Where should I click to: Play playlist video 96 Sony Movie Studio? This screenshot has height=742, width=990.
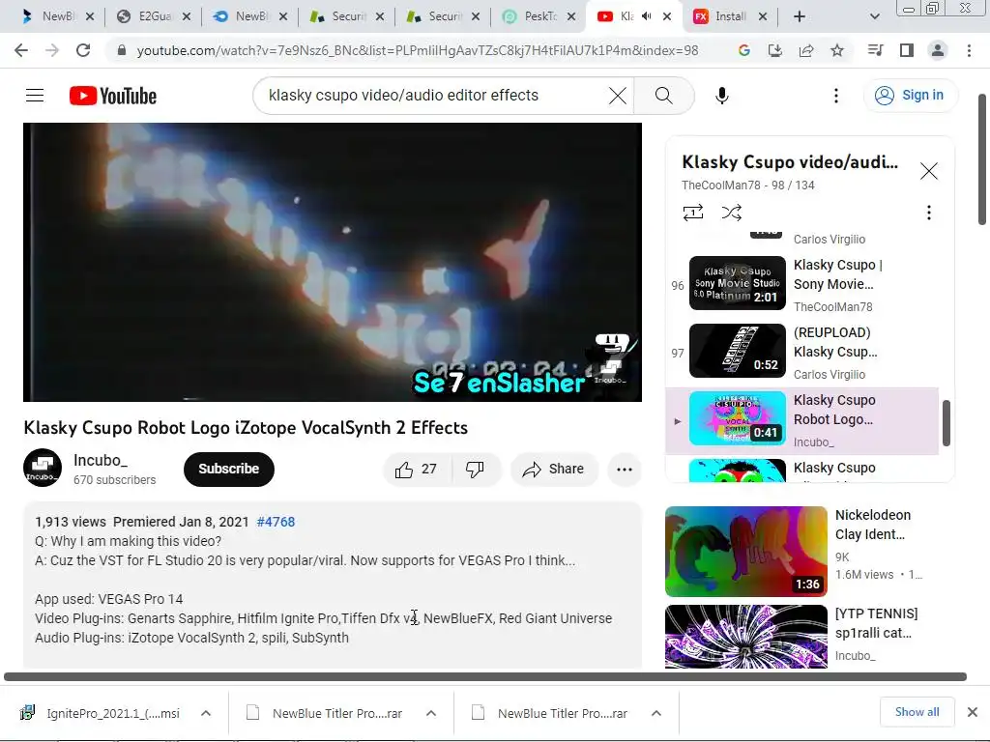tap(802, 284)
